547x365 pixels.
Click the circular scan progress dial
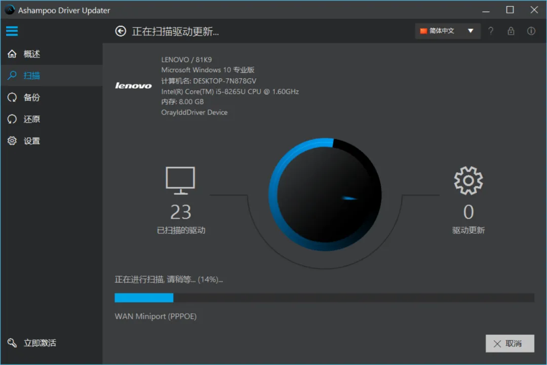coord(325,194)
